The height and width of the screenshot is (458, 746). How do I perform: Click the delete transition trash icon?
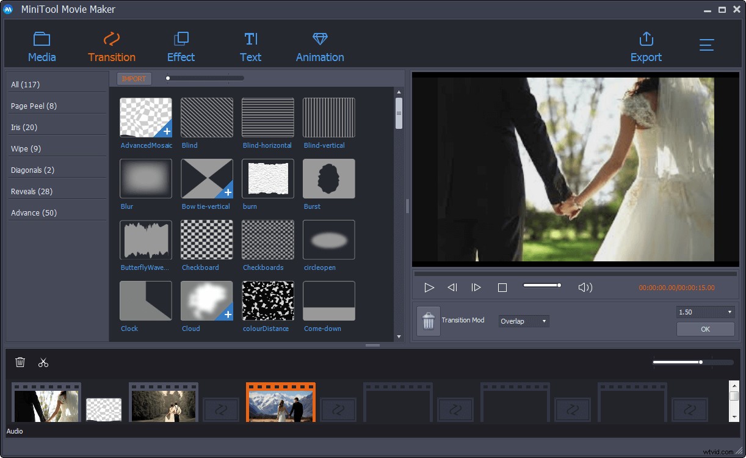click(x=428, y=320)
